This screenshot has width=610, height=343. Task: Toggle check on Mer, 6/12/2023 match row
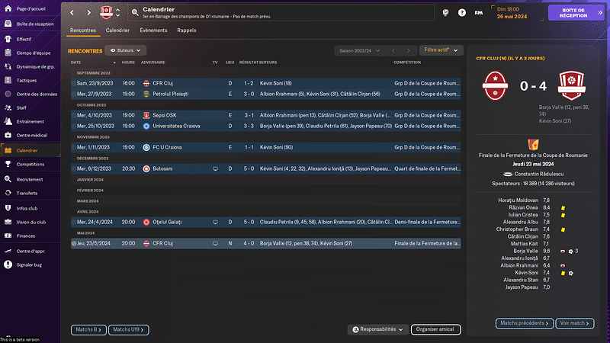click(x=73, y=168)
